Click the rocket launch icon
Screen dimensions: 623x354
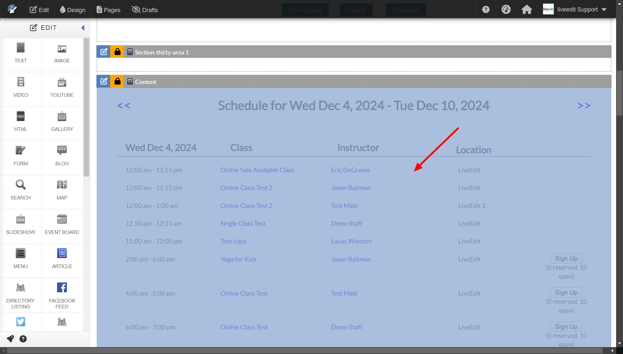click(10, 339)
